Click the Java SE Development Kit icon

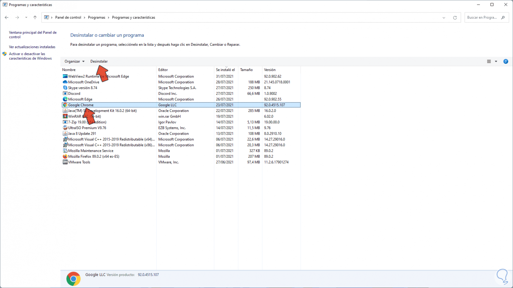(x=65, y=111)
